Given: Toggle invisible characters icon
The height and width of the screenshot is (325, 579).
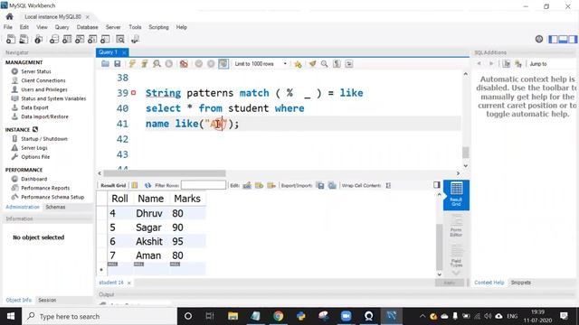Looking at the screenshot, I should click(x=337, y=64).
